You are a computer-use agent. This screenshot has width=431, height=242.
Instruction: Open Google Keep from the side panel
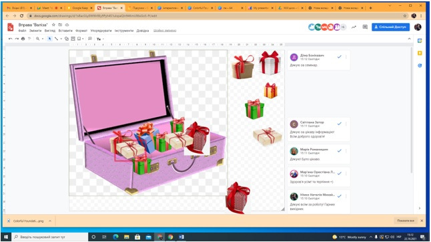420,53
